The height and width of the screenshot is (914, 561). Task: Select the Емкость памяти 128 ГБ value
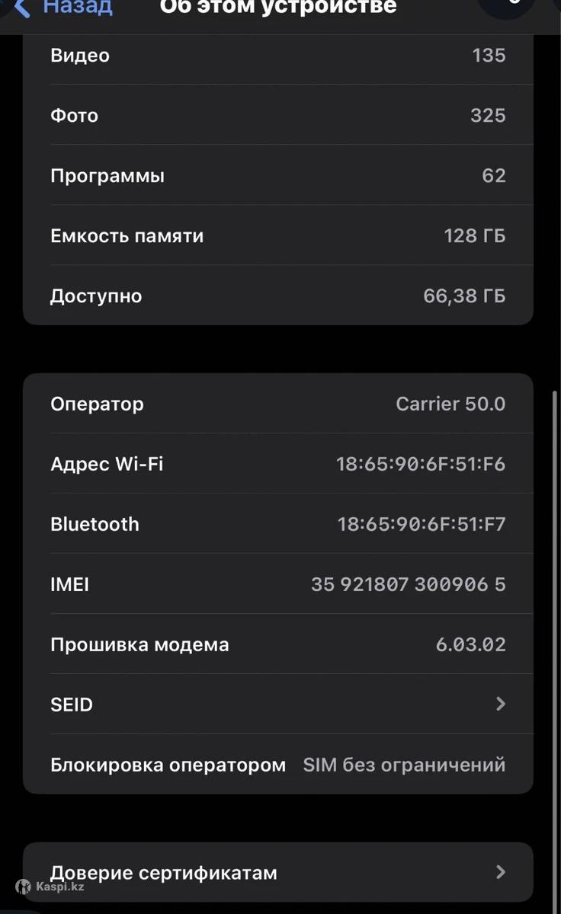click(x=474, y=235)
